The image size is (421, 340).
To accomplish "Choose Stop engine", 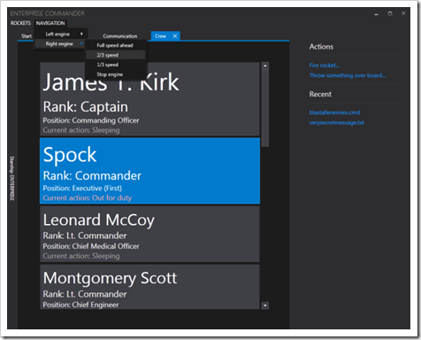I will pos(115,74).
